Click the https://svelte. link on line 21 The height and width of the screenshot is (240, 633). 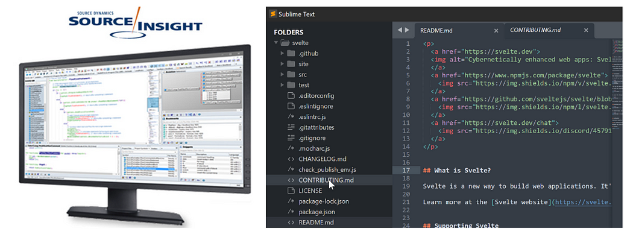tap(584, 201)
